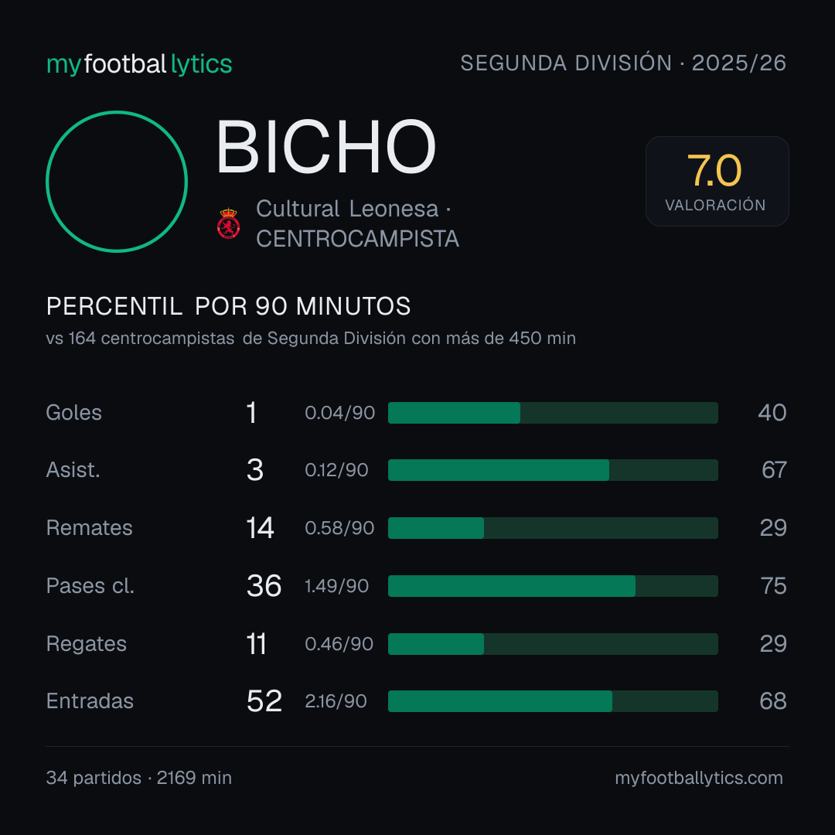
Task: Click the Entradas total value 52
Action: point(264,701)
